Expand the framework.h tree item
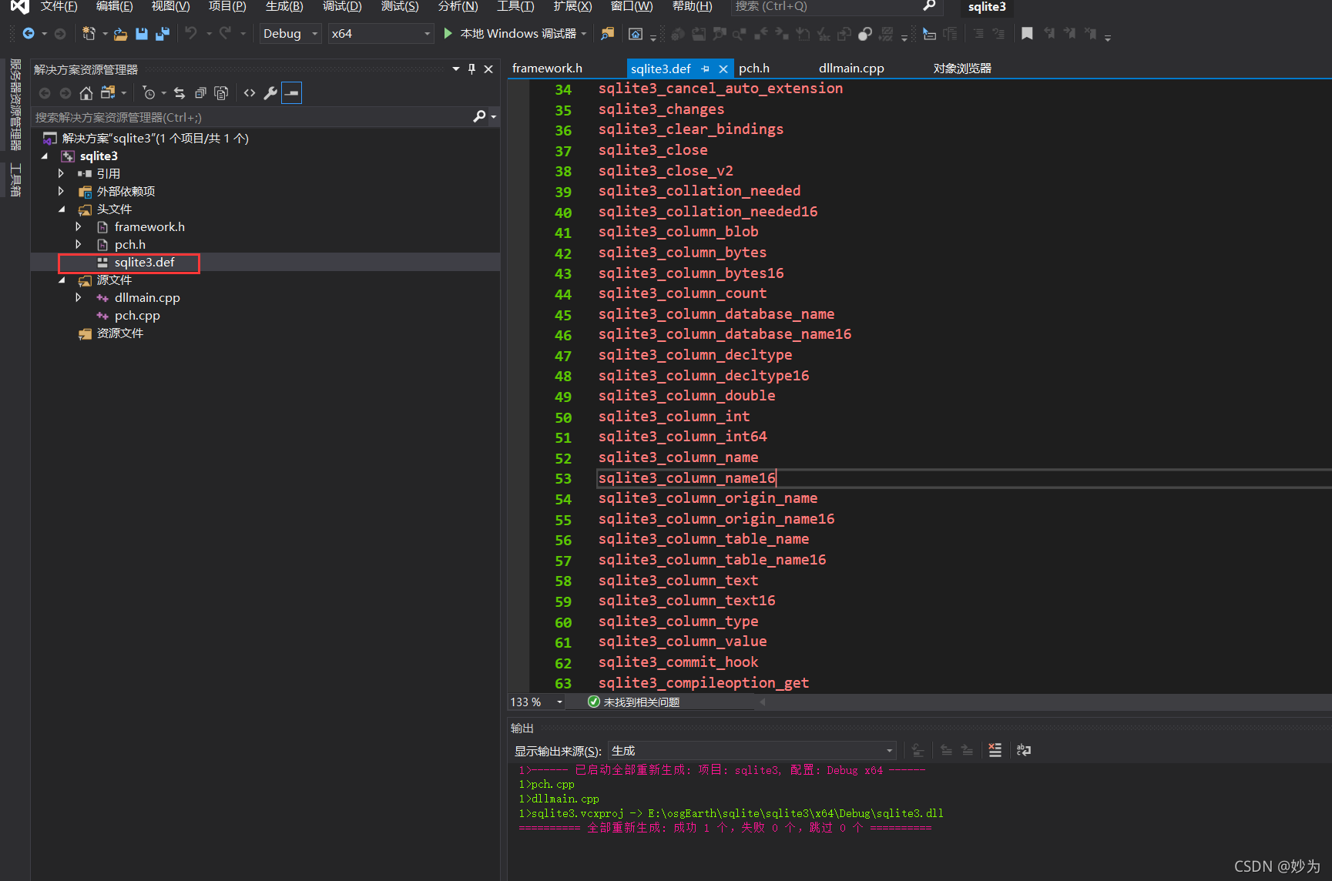This screenshot has height=881, width=1332. tap(79, 227)
